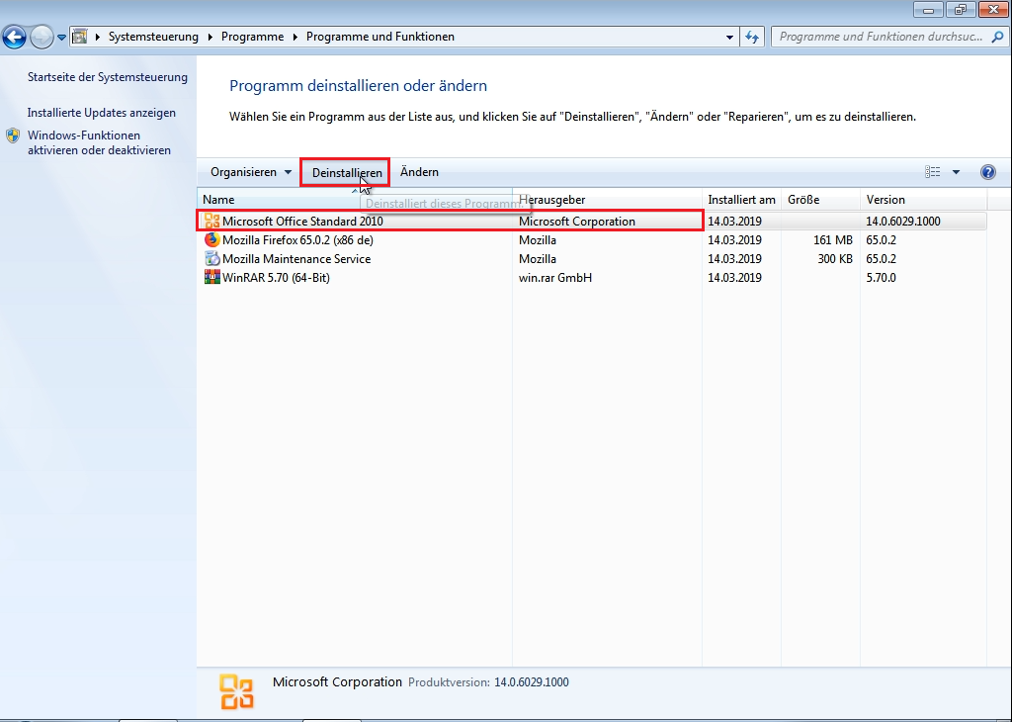The width and height of the screenshot is (1012, 722).
Task: Click the blue help icon
Action: point(988,172)
